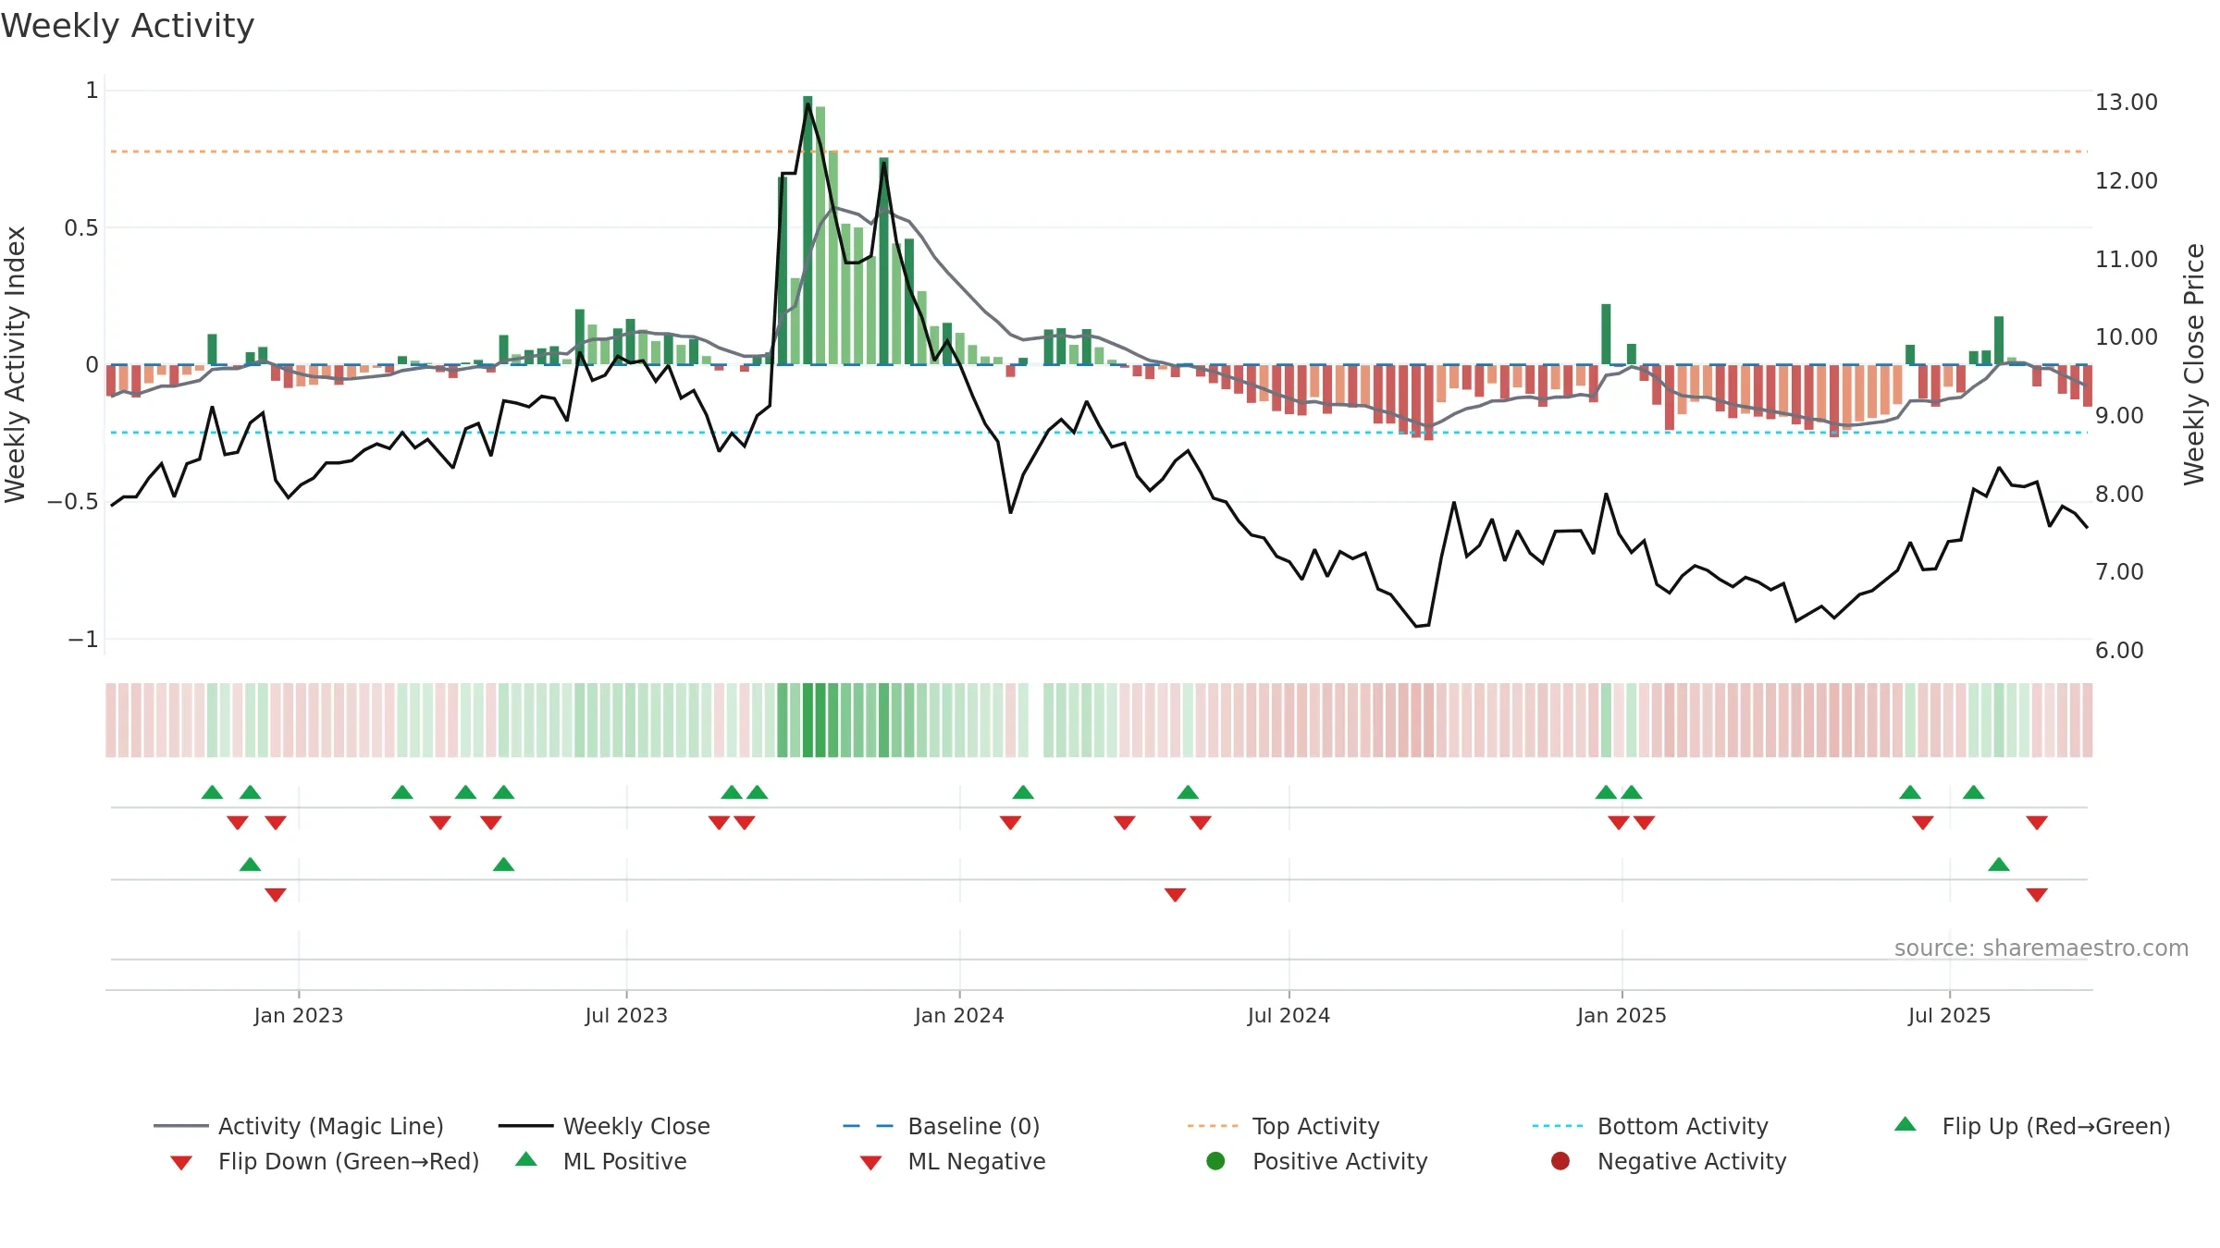This screenshot has width=2220, height=1248.
Task: Toggle the Weekly Close legend entry
Action: click(x=604, y=1126)
